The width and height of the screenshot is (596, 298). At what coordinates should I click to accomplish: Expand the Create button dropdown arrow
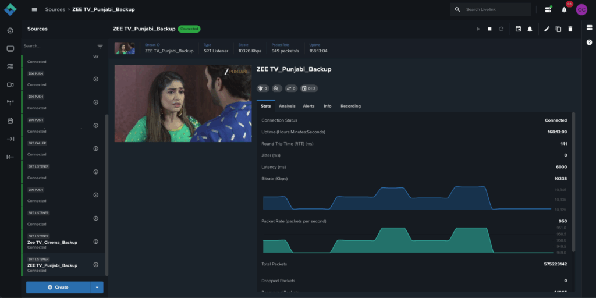click(97, 287)
